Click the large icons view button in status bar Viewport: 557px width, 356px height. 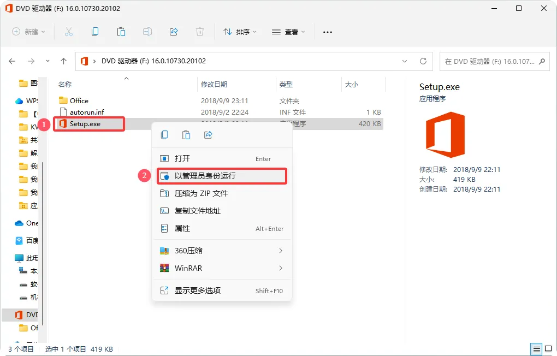[548, 349]
